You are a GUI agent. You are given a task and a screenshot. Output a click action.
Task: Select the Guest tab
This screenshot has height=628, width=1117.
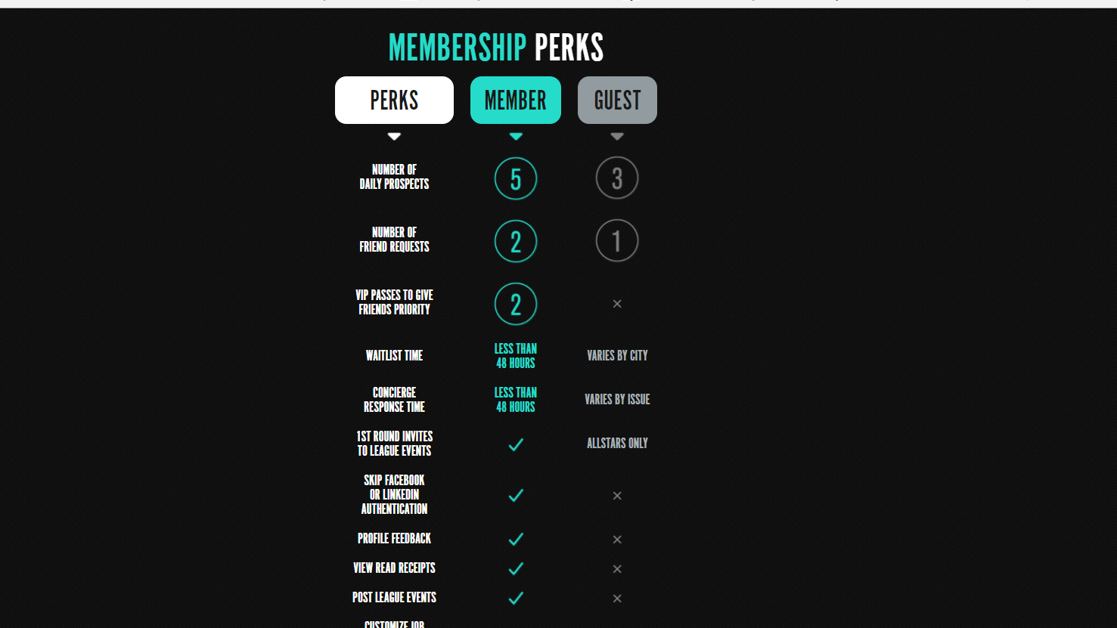(x=617, y=100)
